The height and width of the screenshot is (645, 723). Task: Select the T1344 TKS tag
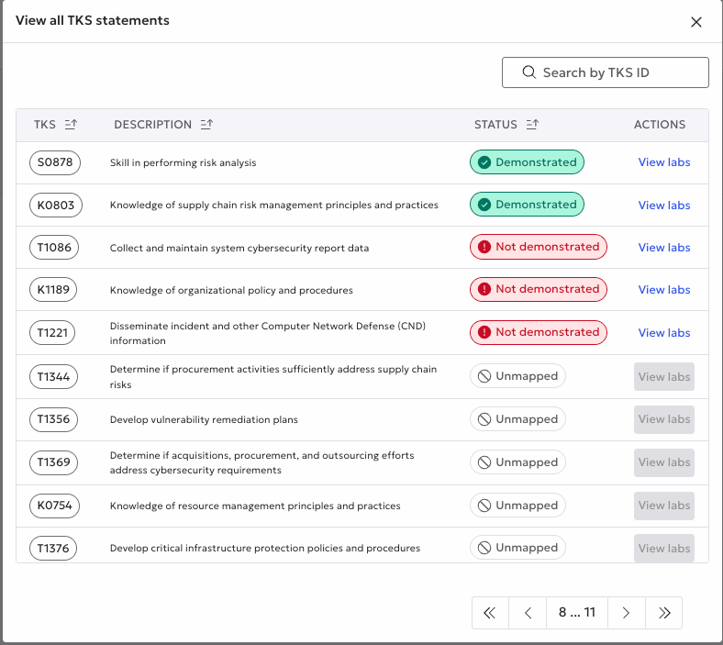[x=53, y=377]
